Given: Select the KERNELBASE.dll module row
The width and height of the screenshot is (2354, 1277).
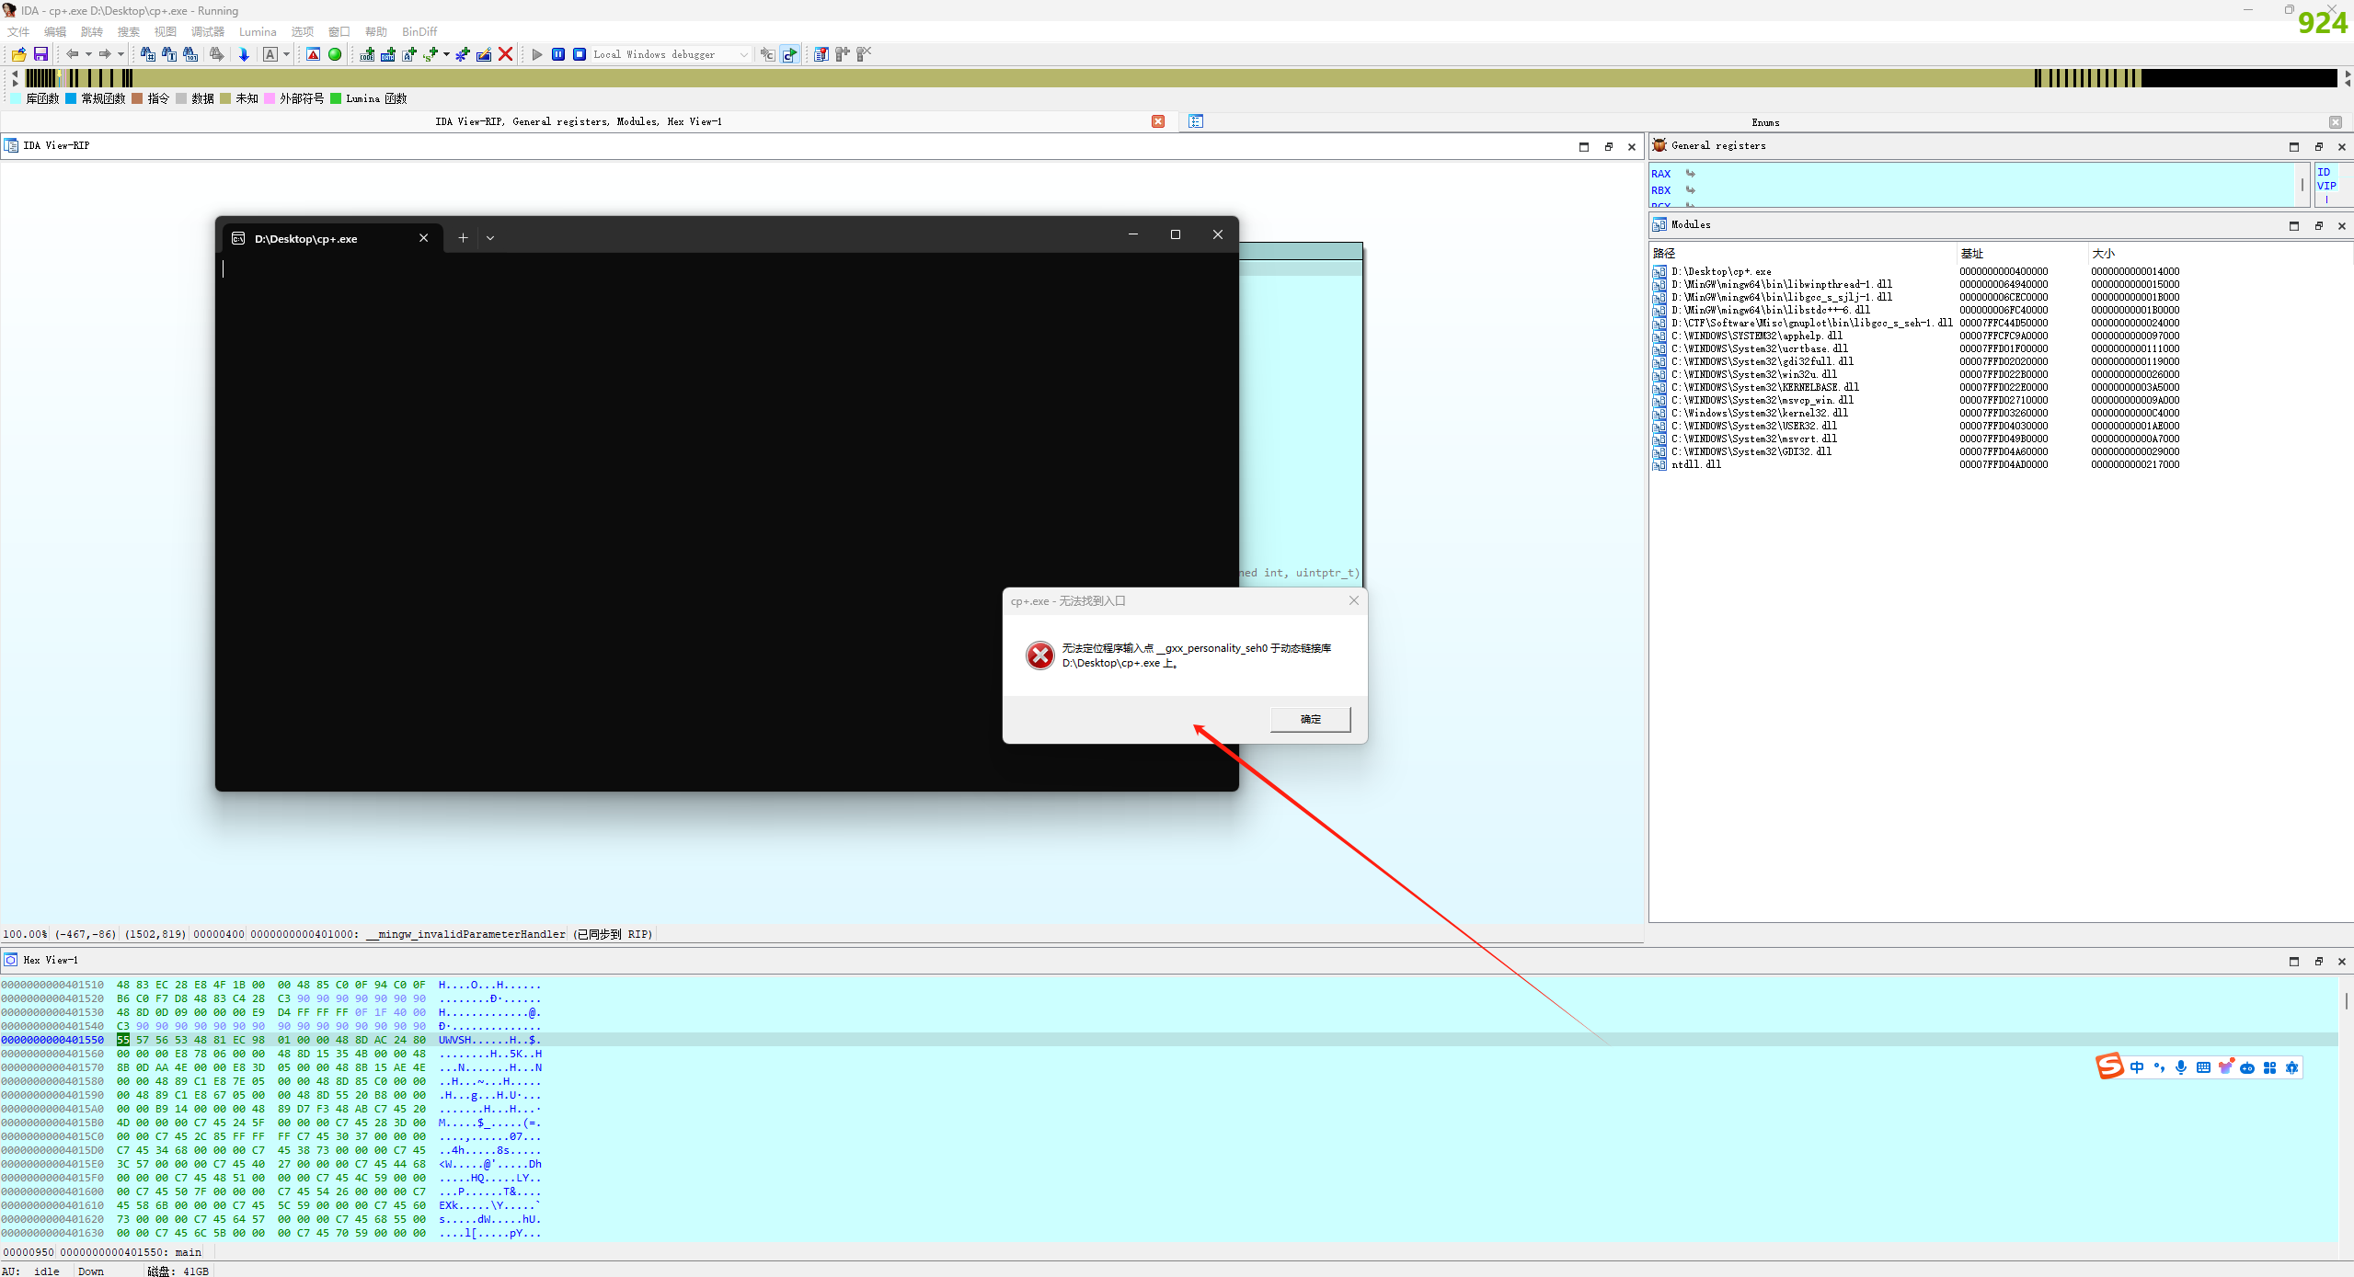Looking at the screenshot, I should click(x=1764, y=387).
